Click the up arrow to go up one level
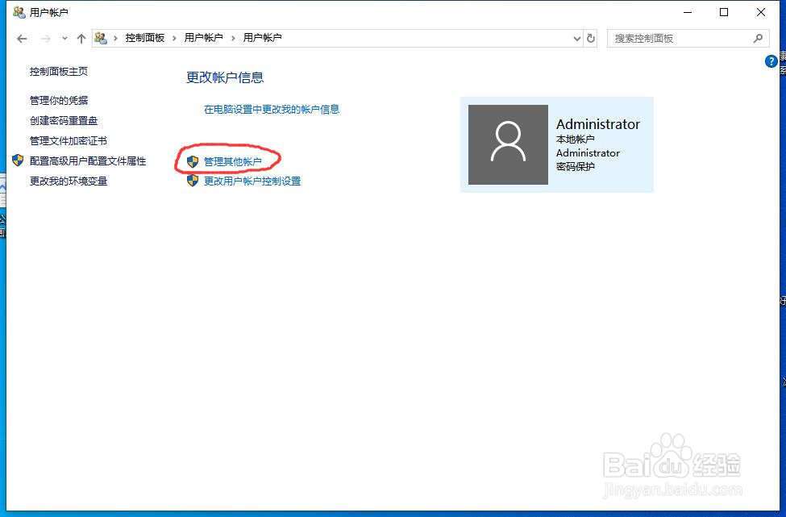Screen dimensions: 786x517 [x=81, y=38]
